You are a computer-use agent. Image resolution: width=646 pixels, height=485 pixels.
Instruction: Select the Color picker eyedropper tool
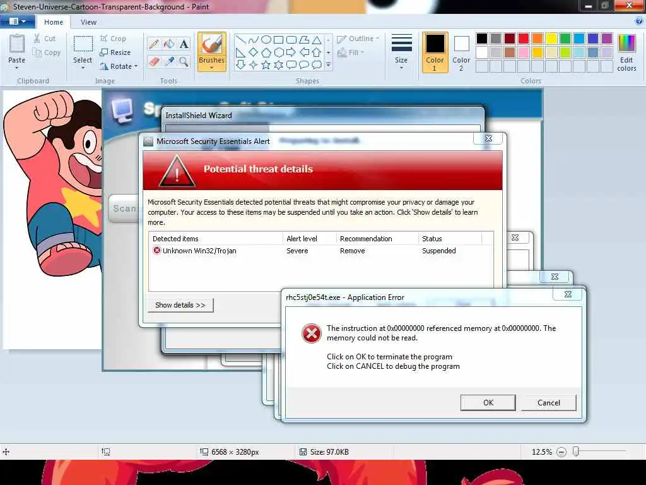[x=169, y=62]
